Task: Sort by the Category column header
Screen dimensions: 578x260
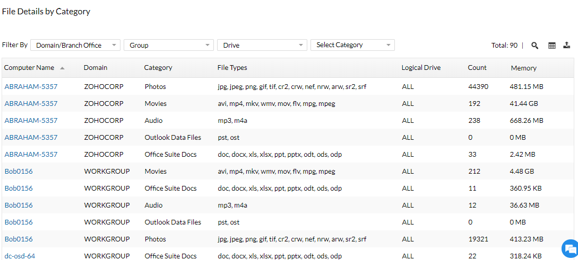Action: click(x=158, y=67)
